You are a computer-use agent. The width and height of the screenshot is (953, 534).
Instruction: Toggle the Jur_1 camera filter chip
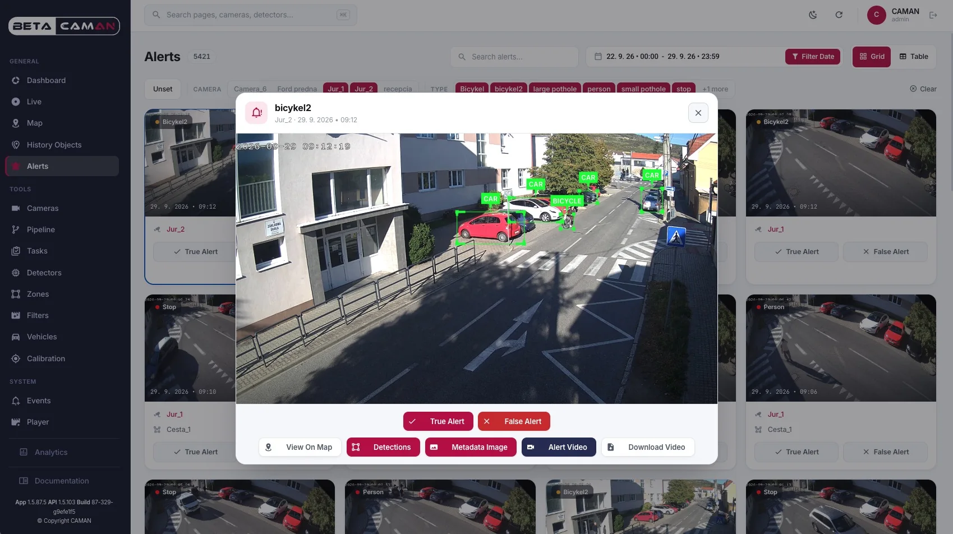(x=335, y=89)
